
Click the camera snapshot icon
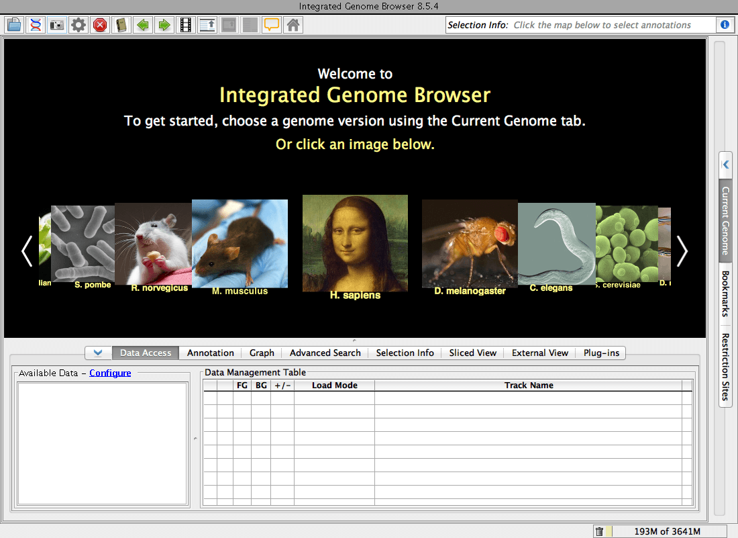point(57,26)
